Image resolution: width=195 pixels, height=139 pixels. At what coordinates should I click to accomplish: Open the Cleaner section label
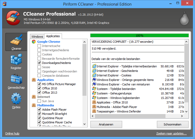click(16, 49)
